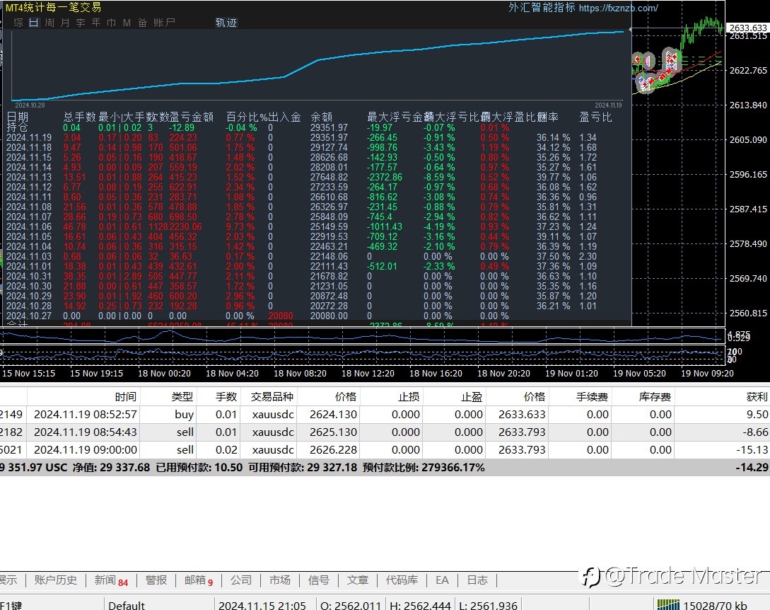
Task: Open the 账户 account tab
Action: click(164, 23)
